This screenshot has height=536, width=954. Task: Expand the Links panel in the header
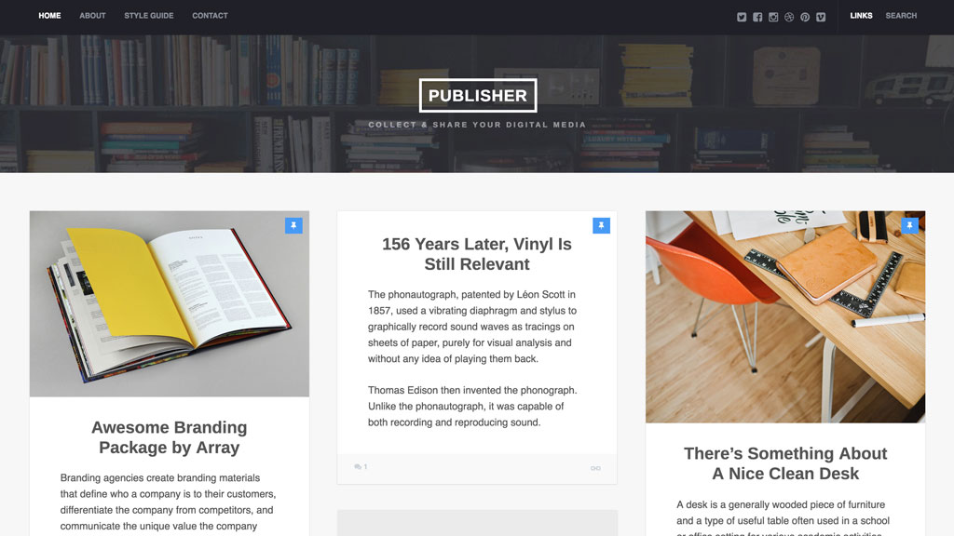pyautogui.click(x=861, y=16)
